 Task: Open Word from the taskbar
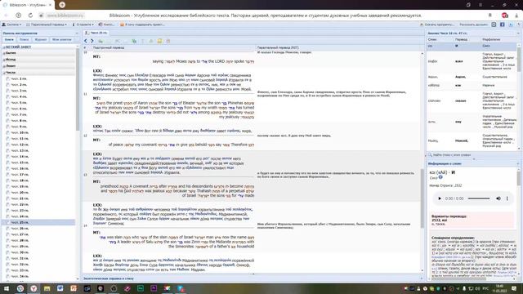click(60, 288)
